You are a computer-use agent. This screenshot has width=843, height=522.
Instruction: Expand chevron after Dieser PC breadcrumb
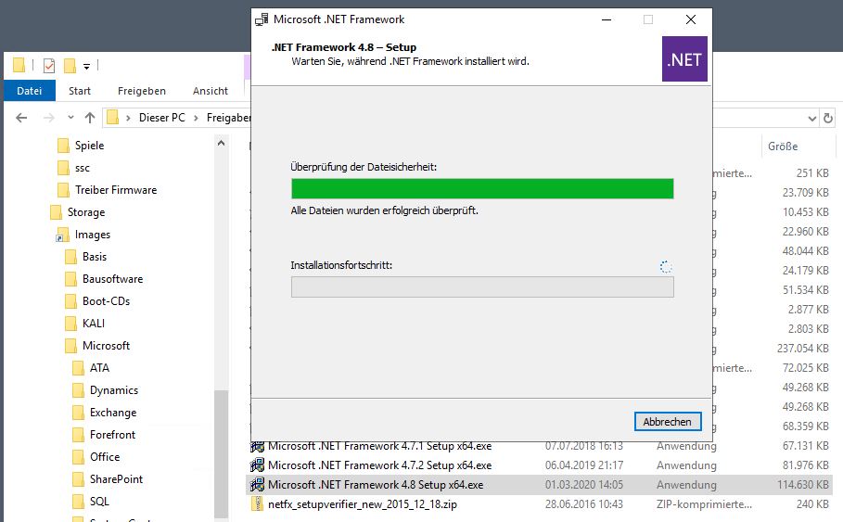pyautogui.click(x=197, y=118)
